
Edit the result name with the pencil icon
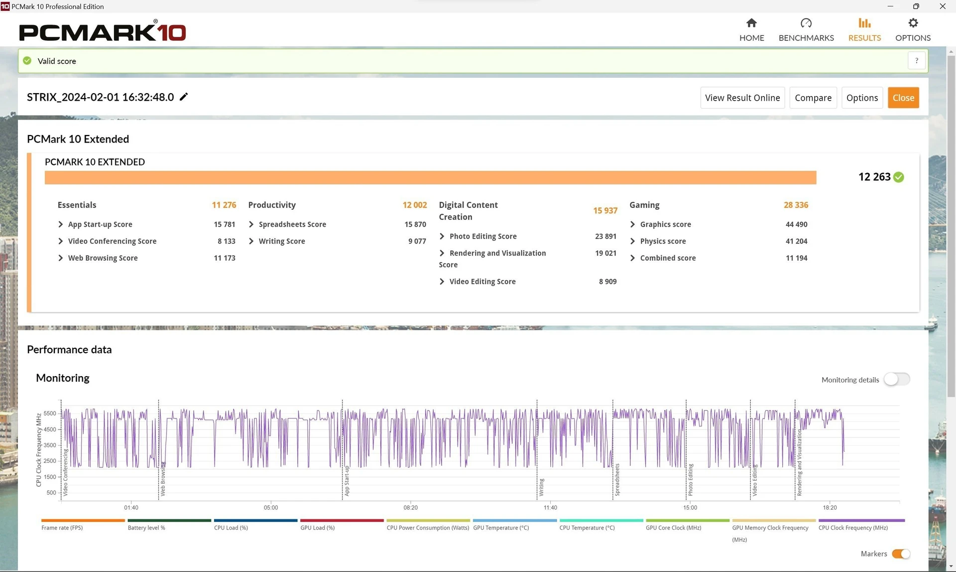pyautogui.click(x=184, y=97)
